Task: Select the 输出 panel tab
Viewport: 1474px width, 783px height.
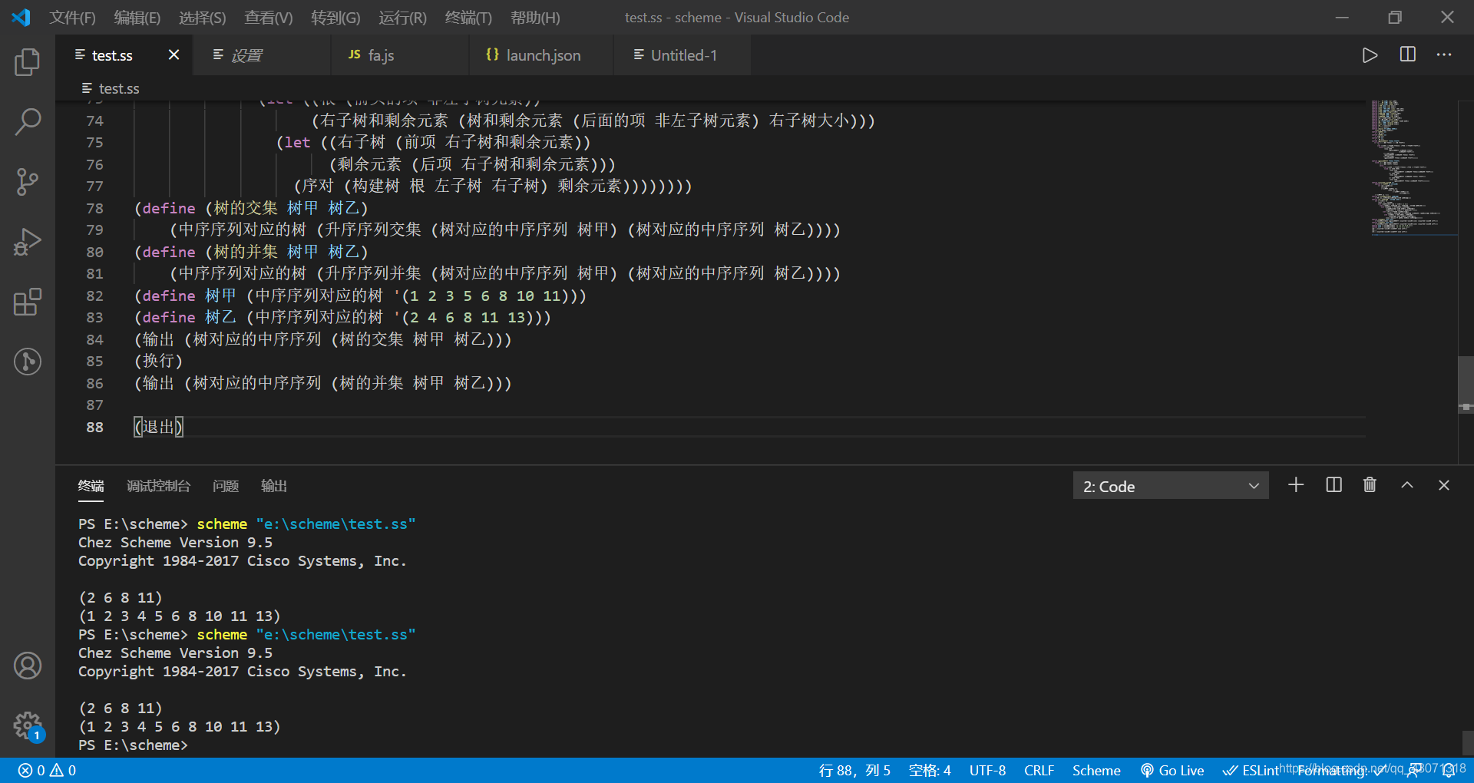Action: click(x=274, y=486)
